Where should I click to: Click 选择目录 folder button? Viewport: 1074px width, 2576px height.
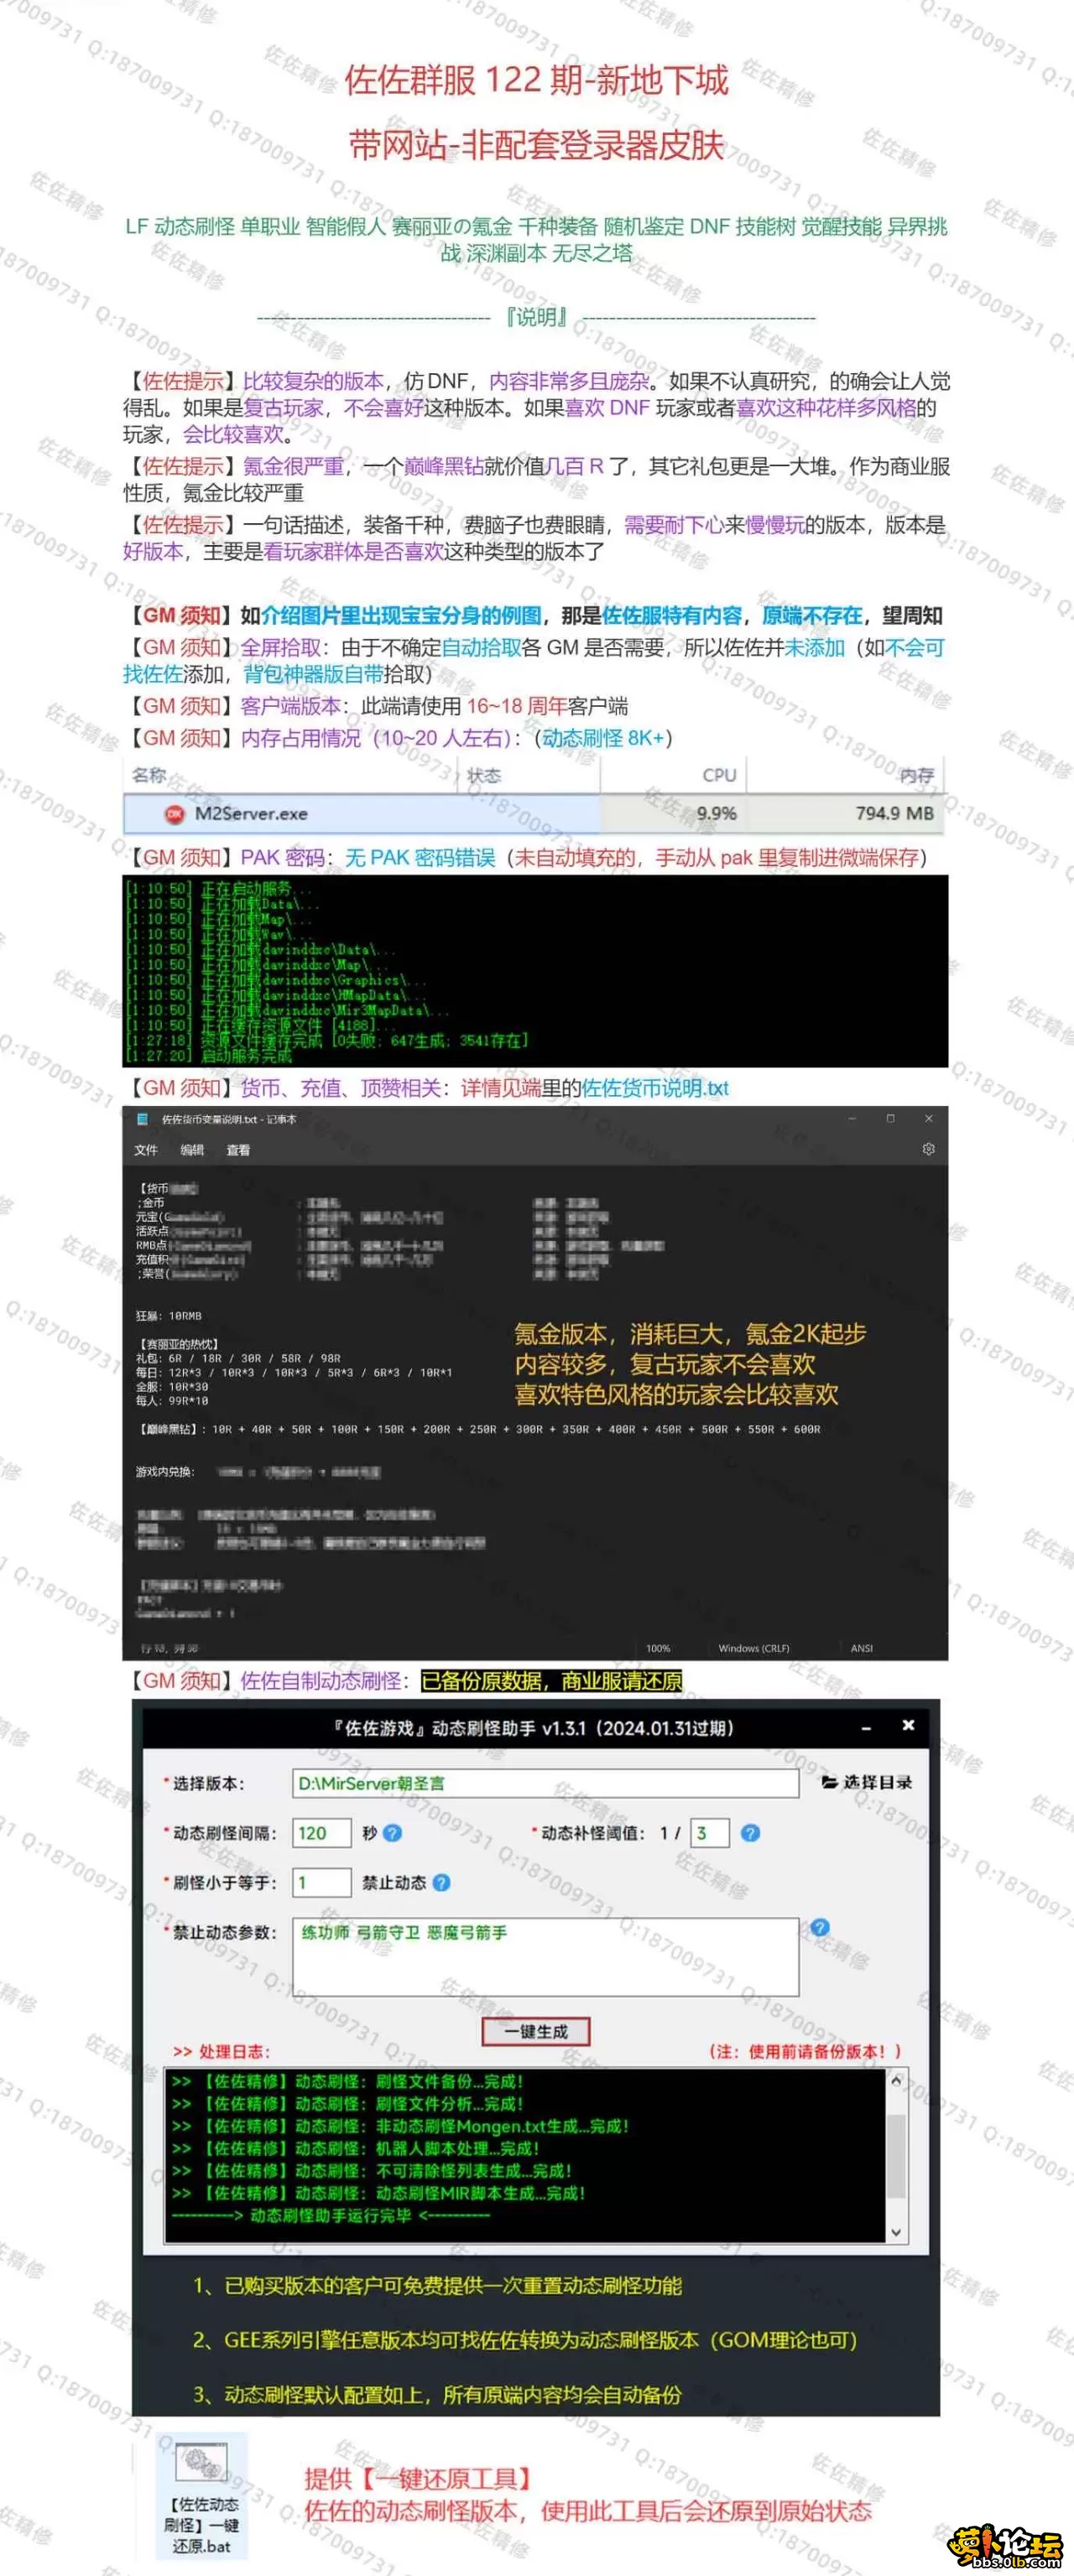tap(867, 1782)
